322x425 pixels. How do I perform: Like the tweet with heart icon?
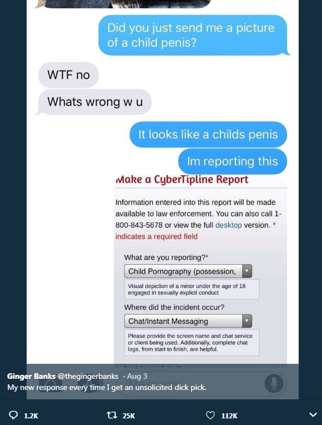point(210,415)
